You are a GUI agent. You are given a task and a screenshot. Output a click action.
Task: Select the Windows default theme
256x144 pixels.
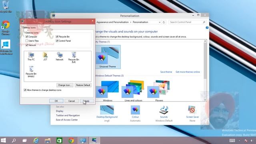point(108,91)
